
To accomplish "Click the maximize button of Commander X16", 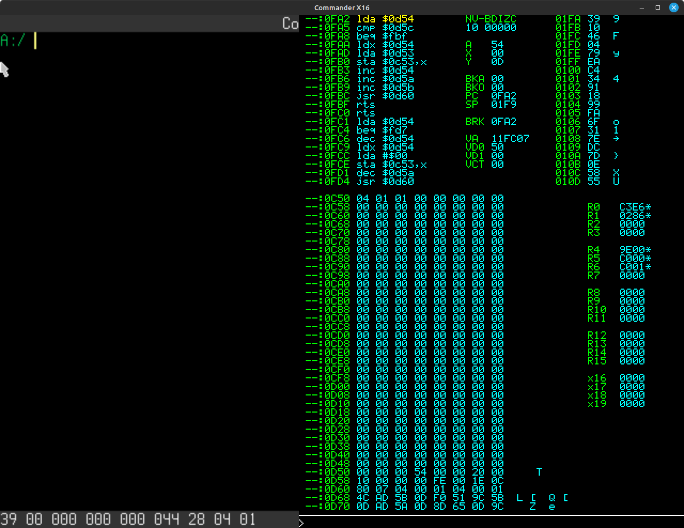I will pyautogui.click(x=658, y=7).
